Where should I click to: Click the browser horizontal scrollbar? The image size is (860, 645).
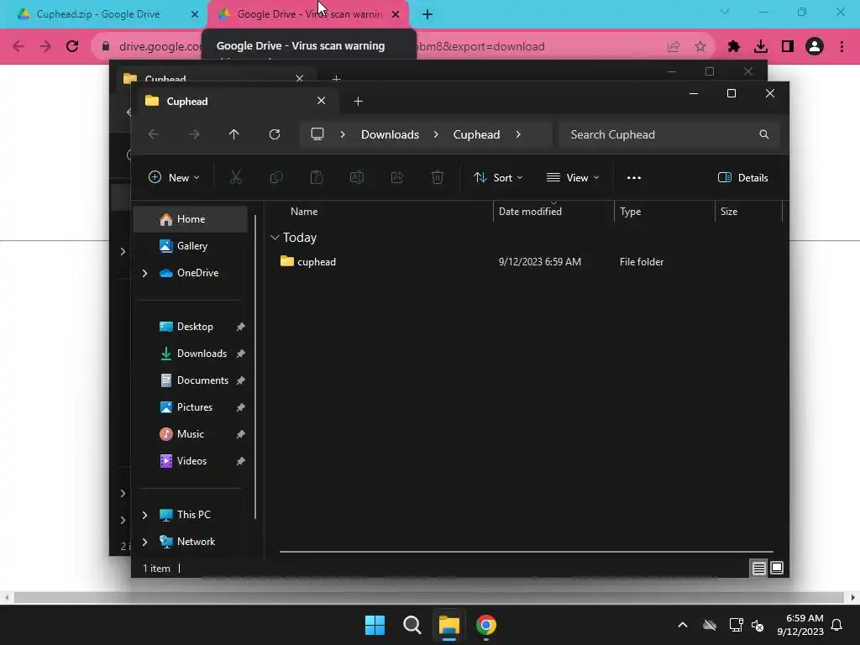429,597
